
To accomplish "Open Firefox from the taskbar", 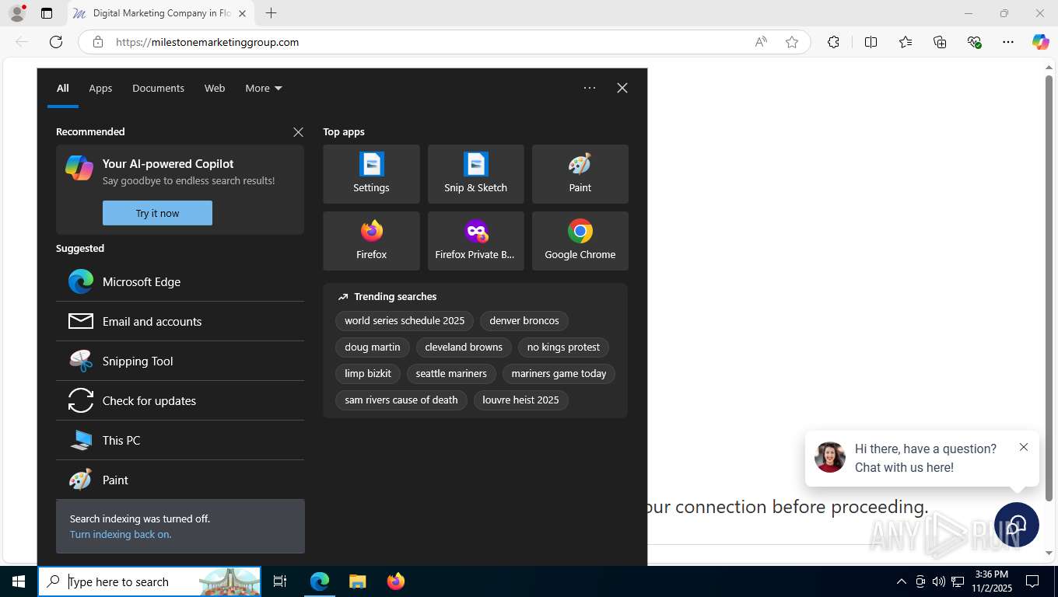I will (x=396, y=581).
